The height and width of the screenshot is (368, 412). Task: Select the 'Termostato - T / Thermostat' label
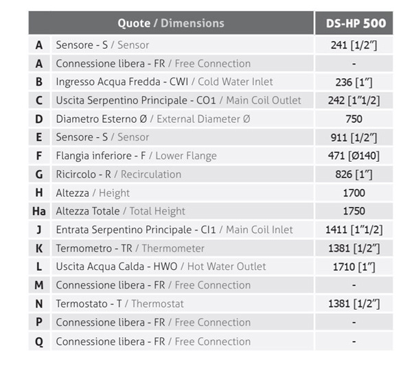[119, 304]
